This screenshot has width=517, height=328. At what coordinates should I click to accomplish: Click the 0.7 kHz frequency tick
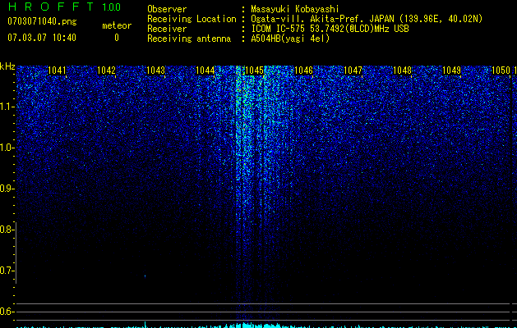coord(7,271)
